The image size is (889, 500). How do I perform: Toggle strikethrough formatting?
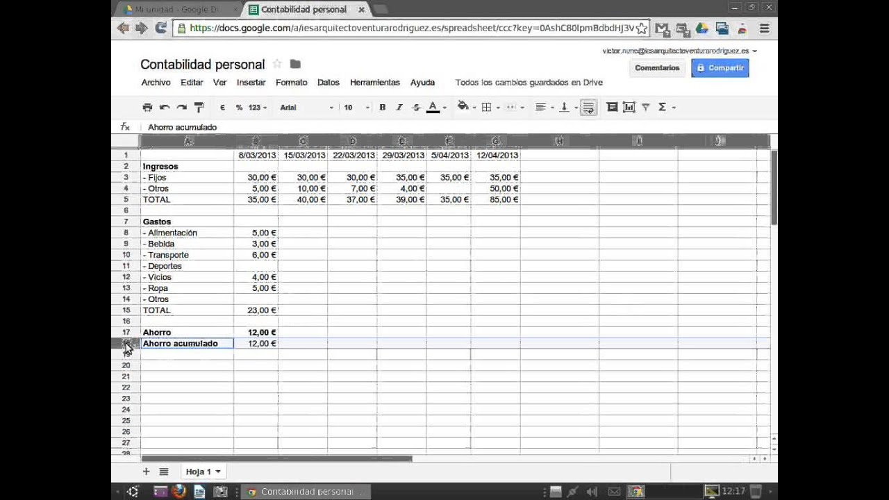(416, 107)
